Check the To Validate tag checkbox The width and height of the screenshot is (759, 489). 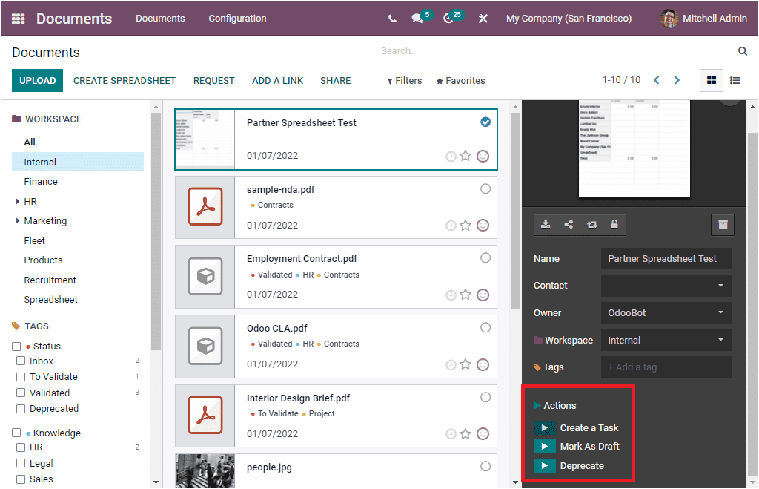21,377
